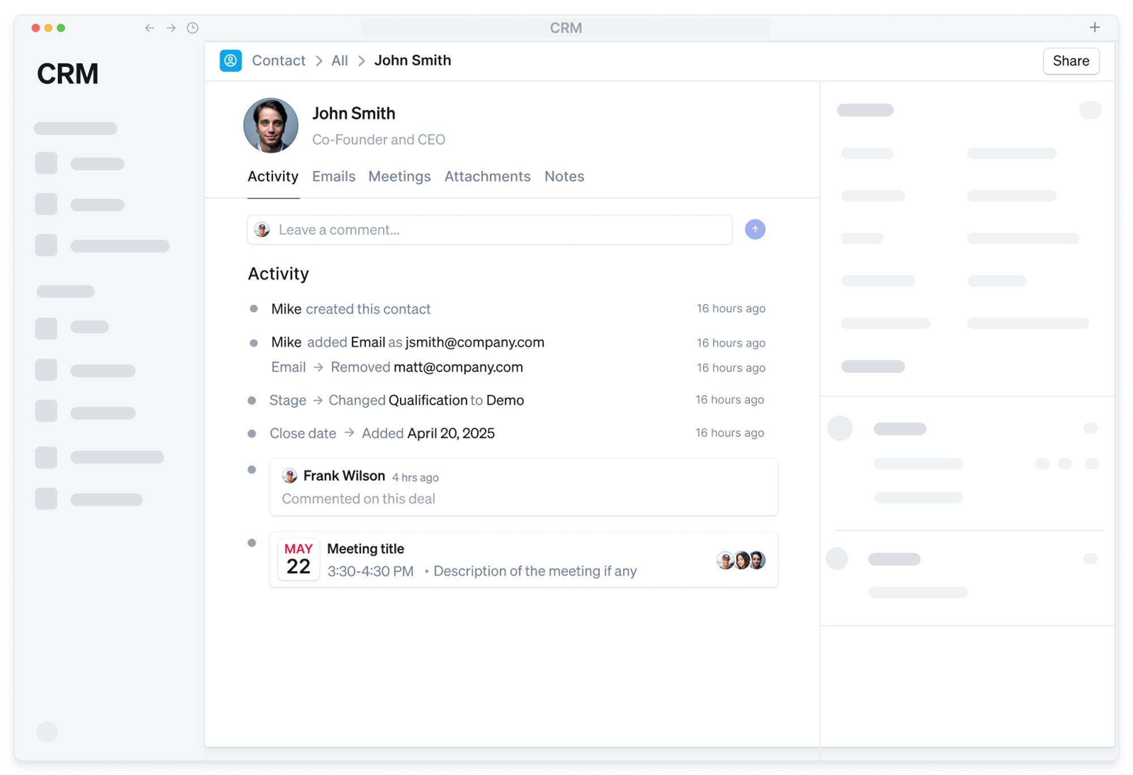Click the Leave a comment field

coord(499,229)
